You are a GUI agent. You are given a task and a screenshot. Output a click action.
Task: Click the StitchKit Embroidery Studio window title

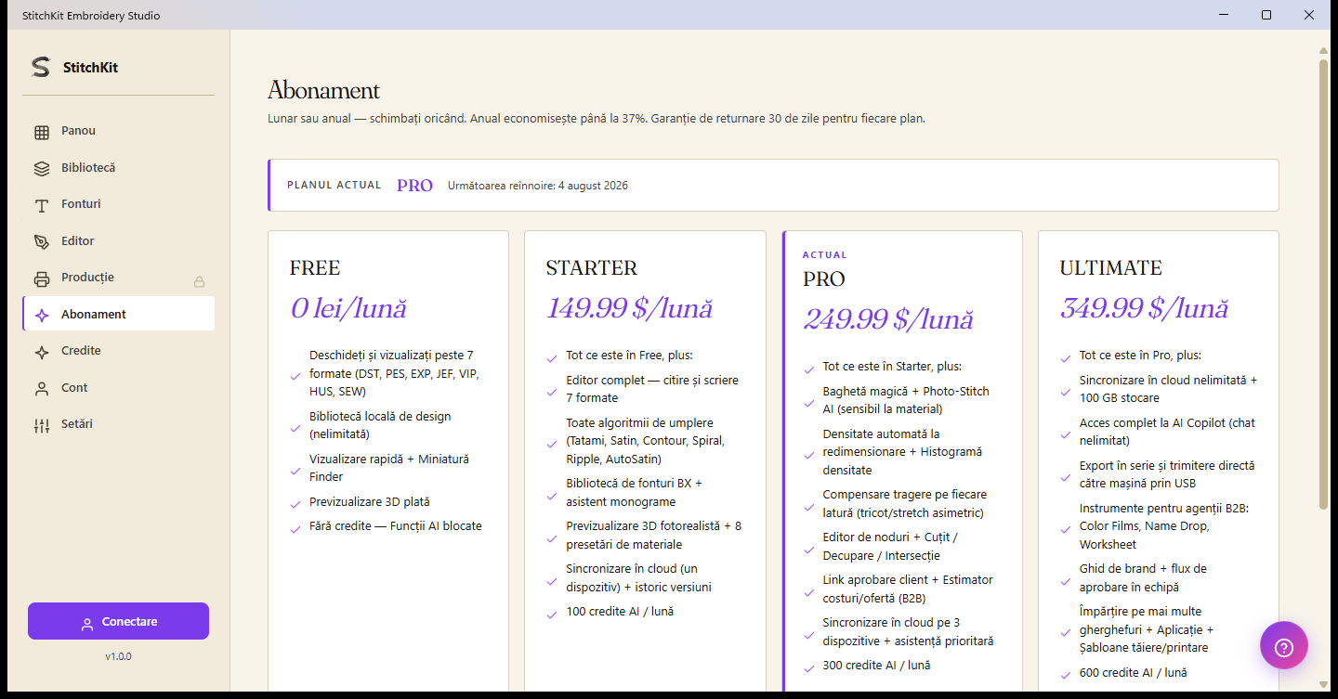pyautogui.click(x=91, y=15)
